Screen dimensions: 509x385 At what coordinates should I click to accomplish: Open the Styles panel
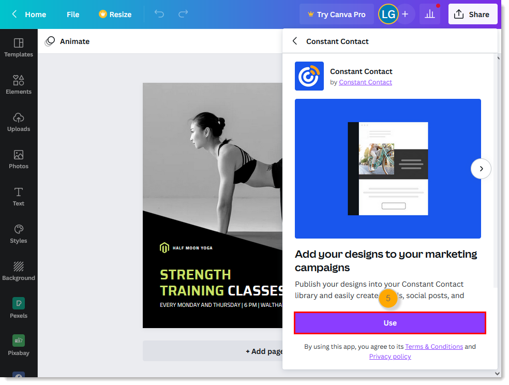(x=19, y=233)
